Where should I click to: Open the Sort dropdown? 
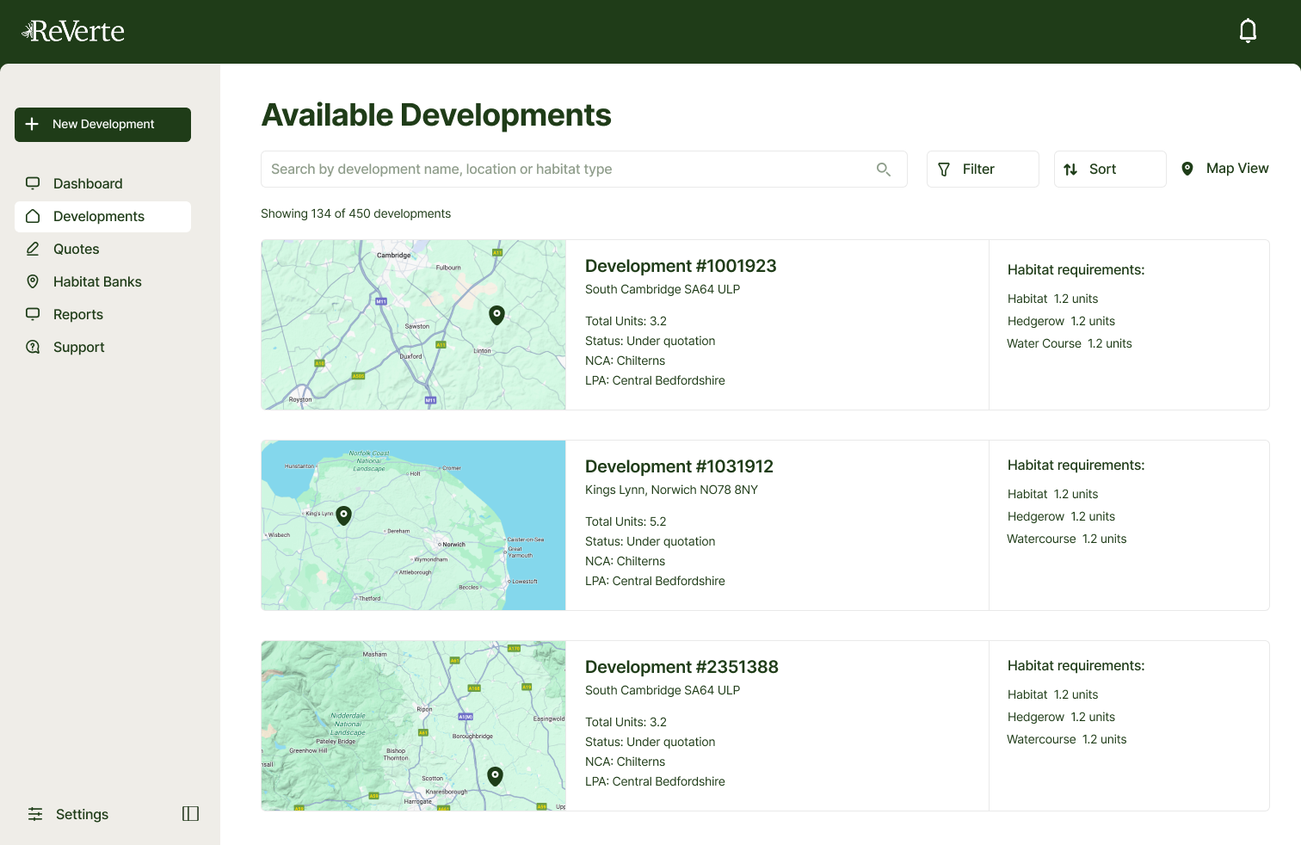1109,170
